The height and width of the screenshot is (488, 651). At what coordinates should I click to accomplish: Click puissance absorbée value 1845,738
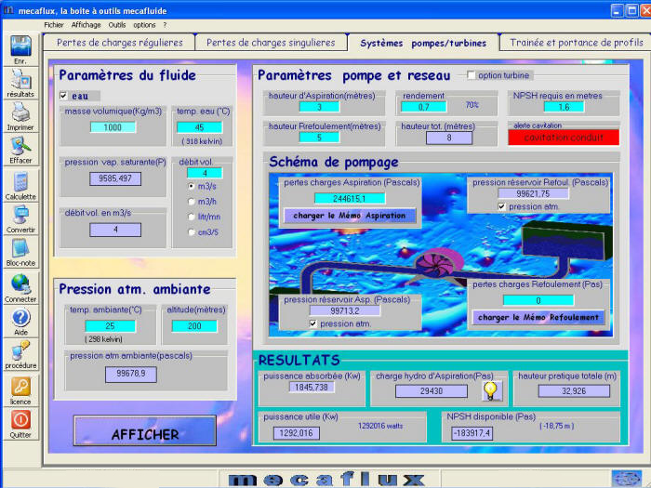[312, 388]
